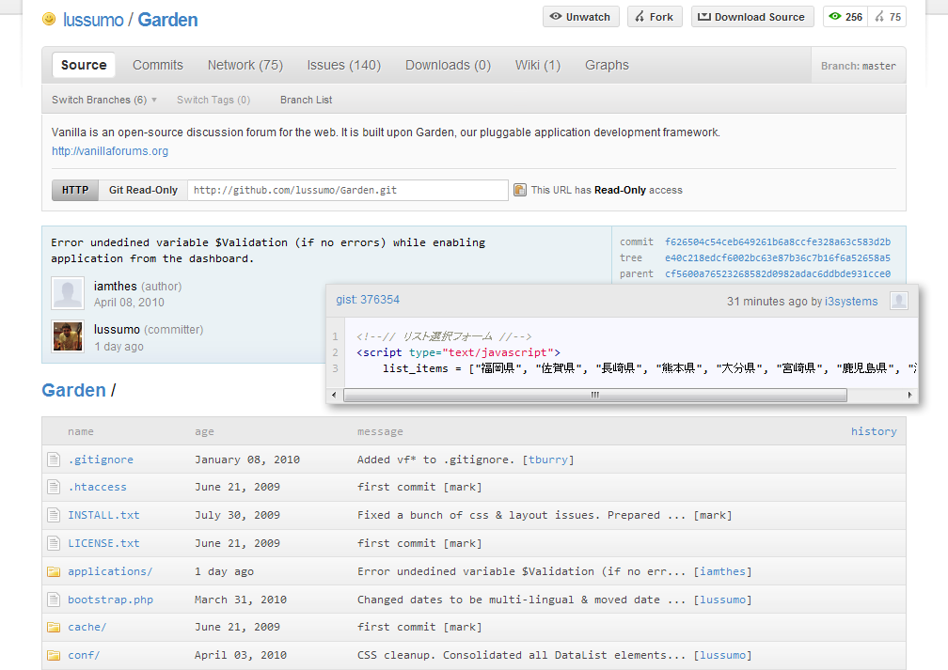Image resolution: width=948 pixels, height=670 pixels.
Task: Click the file icon beside INSTALL.txt
Action: 55,514
